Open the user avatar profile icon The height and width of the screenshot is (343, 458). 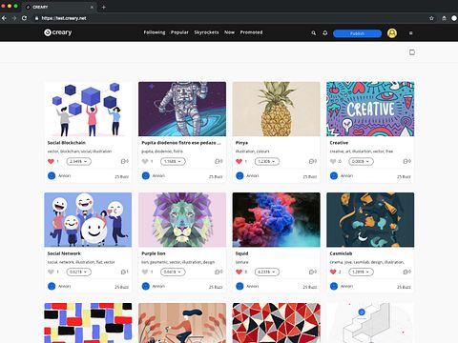tap(392, 33)
